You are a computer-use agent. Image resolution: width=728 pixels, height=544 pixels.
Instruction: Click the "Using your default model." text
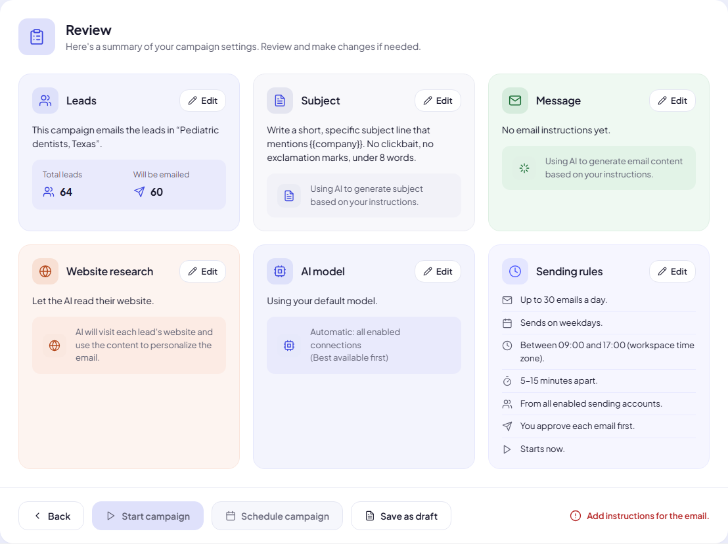(322, 301)
